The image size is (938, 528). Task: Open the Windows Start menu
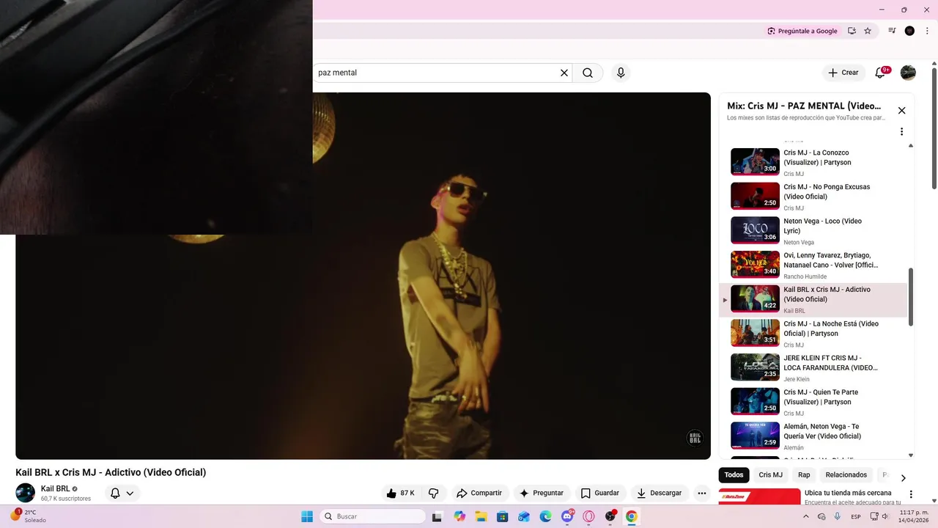[307, 516]
